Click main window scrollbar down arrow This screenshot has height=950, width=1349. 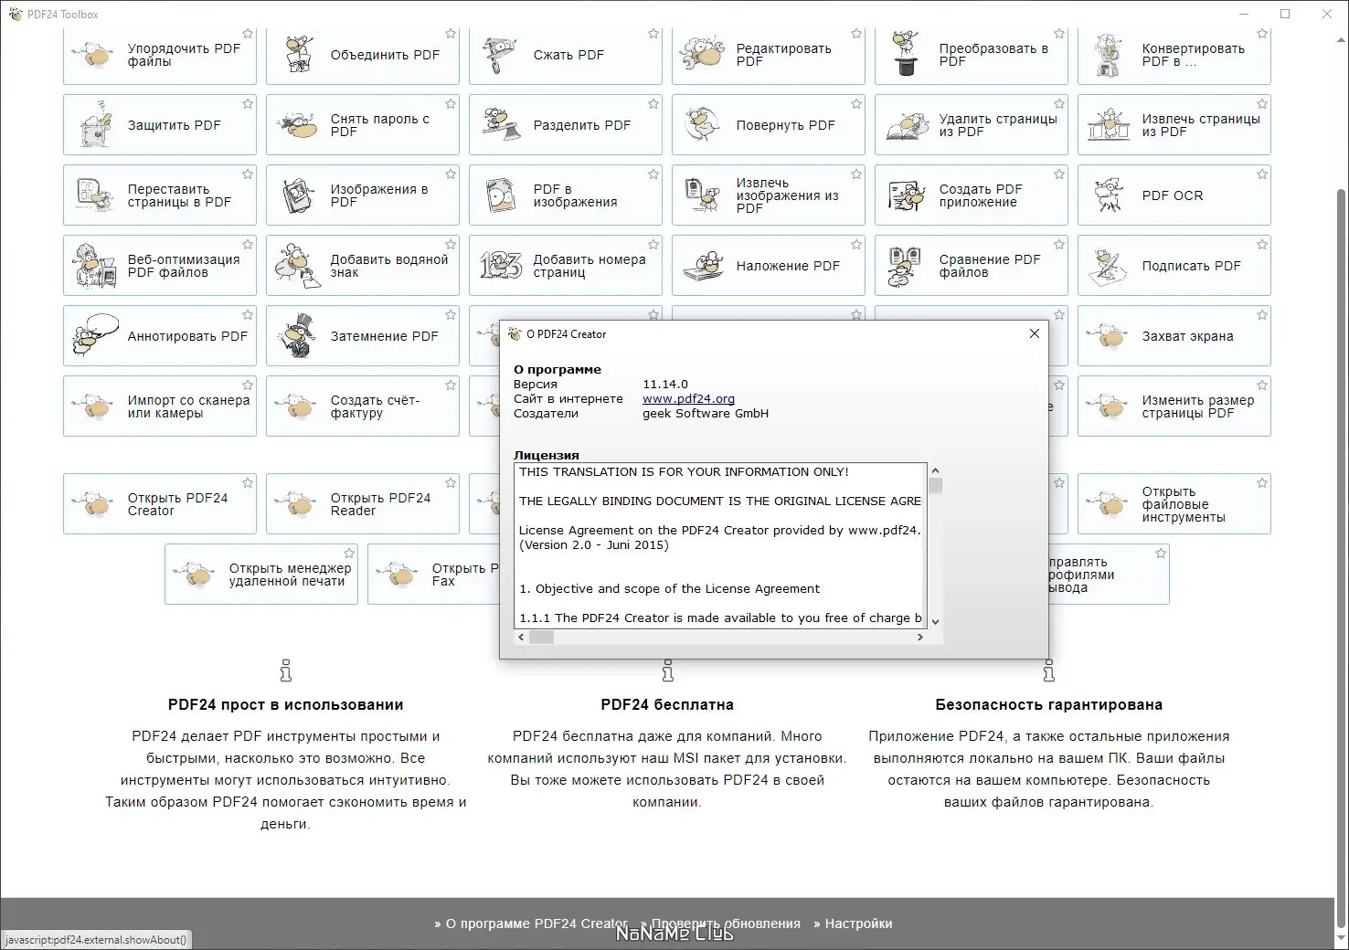[1342, 937]
